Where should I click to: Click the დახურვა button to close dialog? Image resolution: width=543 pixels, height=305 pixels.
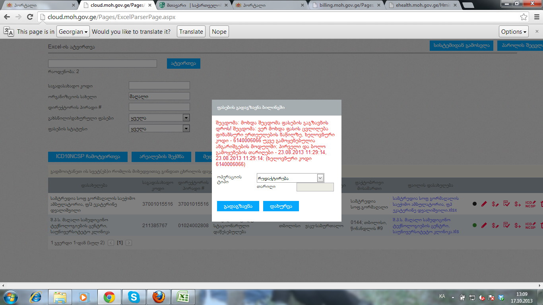click(x=281, y=206)
